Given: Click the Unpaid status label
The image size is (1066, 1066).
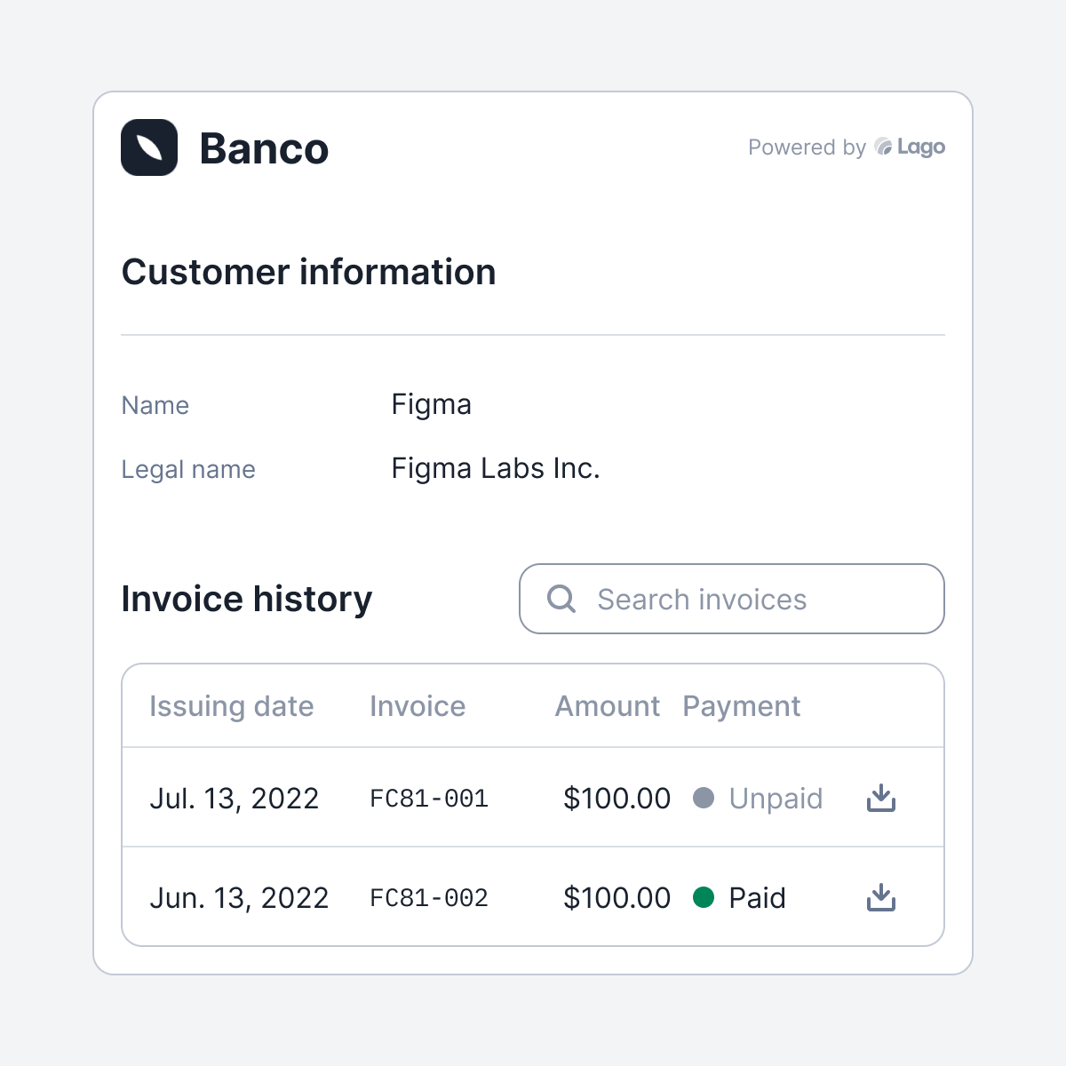Looking at the screenshot, I should pyautogui.click(x=776, y=799).
